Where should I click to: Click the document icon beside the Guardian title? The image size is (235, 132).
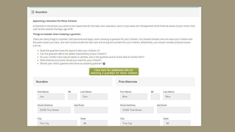tap(33, 12)
